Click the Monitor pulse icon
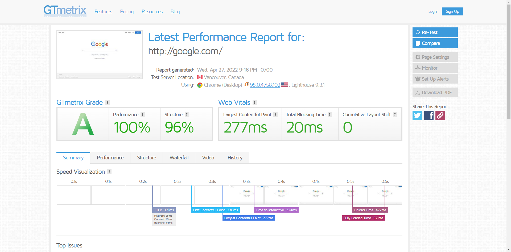Image resolution: width=511 pixels, height=252 pixels. [418, 68]
